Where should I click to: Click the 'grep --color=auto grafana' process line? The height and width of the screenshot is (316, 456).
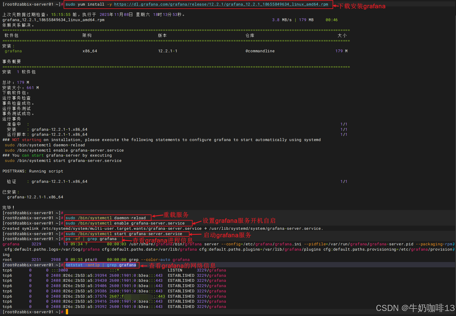(x=96, y=260)
